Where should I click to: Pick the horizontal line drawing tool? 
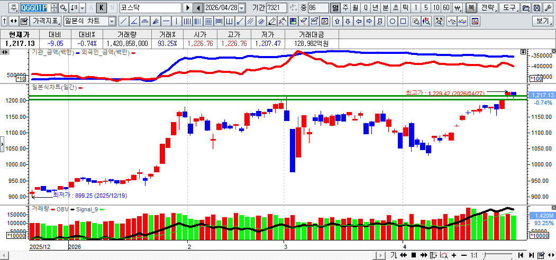tap(167, 21)
